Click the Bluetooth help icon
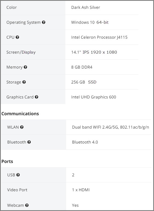Viewport: 154px width, 211px height. click(x=29, y=142)
